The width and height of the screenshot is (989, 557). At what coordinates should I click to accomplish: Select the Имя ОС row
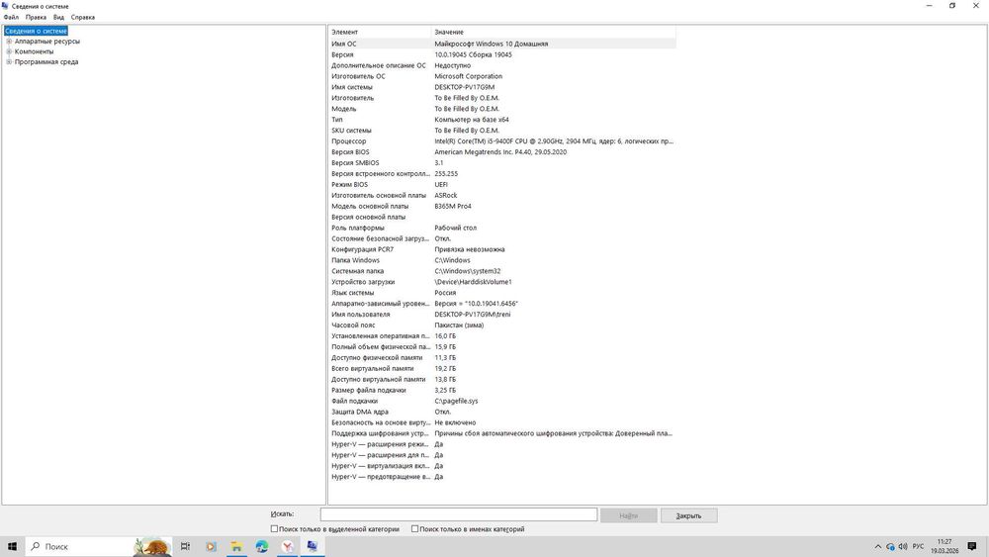tap(502, 44)
